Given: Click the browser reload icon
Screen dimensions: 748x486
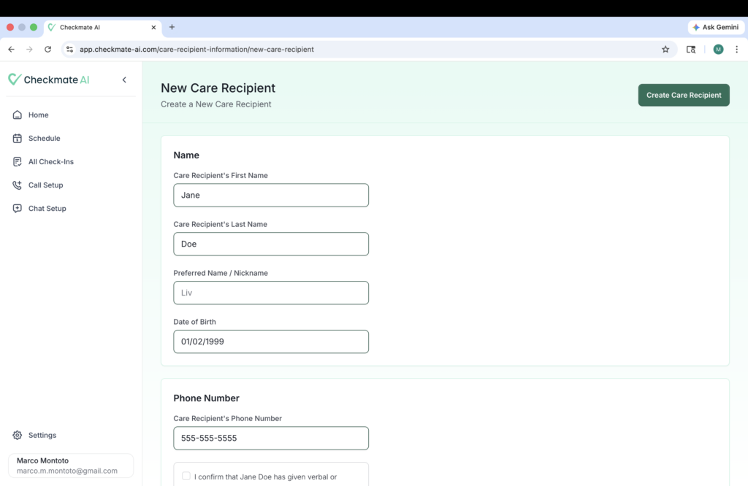Looking at the screenshot, I should coord(48,50).
